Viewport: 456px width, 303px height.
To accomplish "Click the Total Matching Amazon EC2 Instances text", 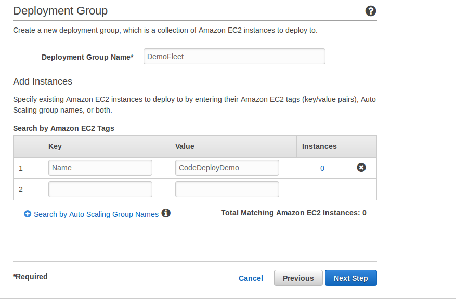I will pyautogui.click(x=294, y=213).
